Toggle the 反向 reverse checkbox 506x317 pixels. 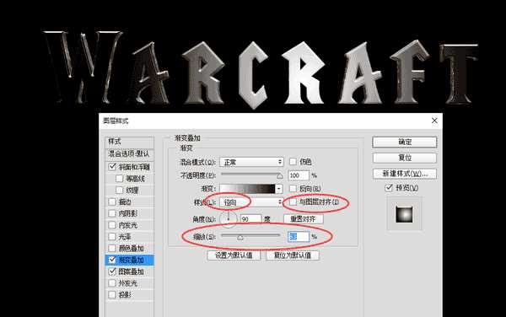293,188
